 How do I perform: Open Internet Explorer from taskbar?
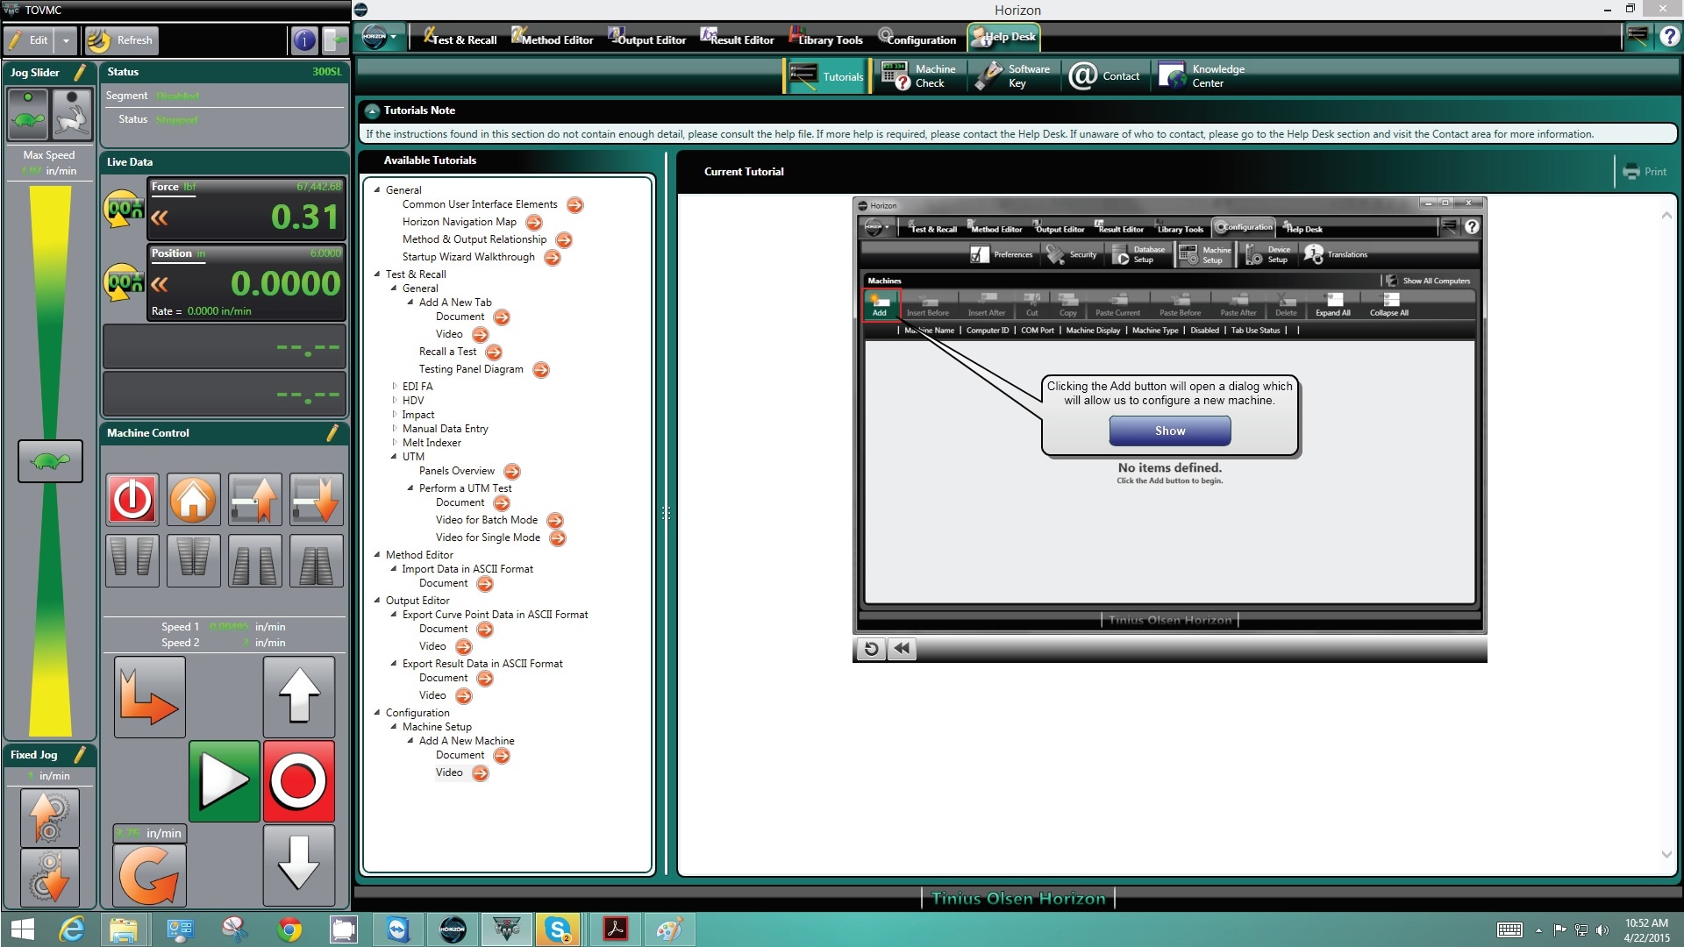click(71, 929)
